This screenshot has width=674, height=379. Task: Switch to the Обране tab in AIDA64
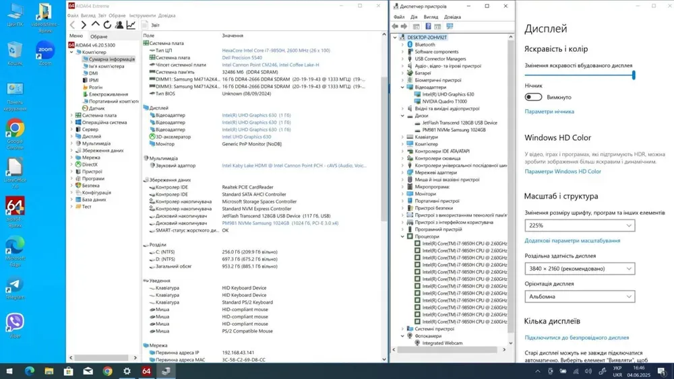click(x=99, y=36)
